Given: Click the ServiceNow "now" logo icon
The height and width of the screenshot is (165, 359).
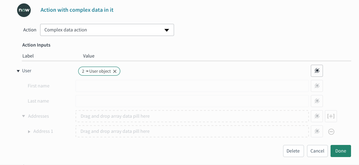Looking at the screenshot, I should [24, 10].
